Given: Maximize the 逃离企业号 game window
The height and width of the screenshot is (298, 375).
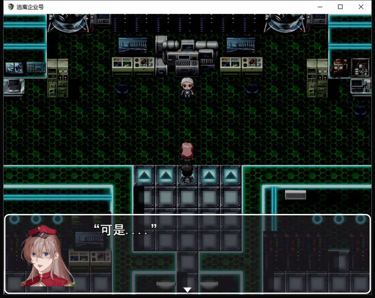Looking at the screenshot, I should (340, 7).
